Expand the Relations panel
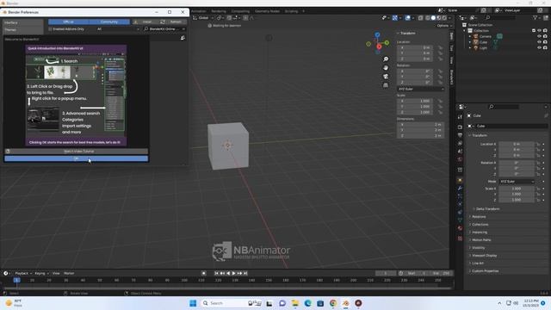 click(479, 216)
